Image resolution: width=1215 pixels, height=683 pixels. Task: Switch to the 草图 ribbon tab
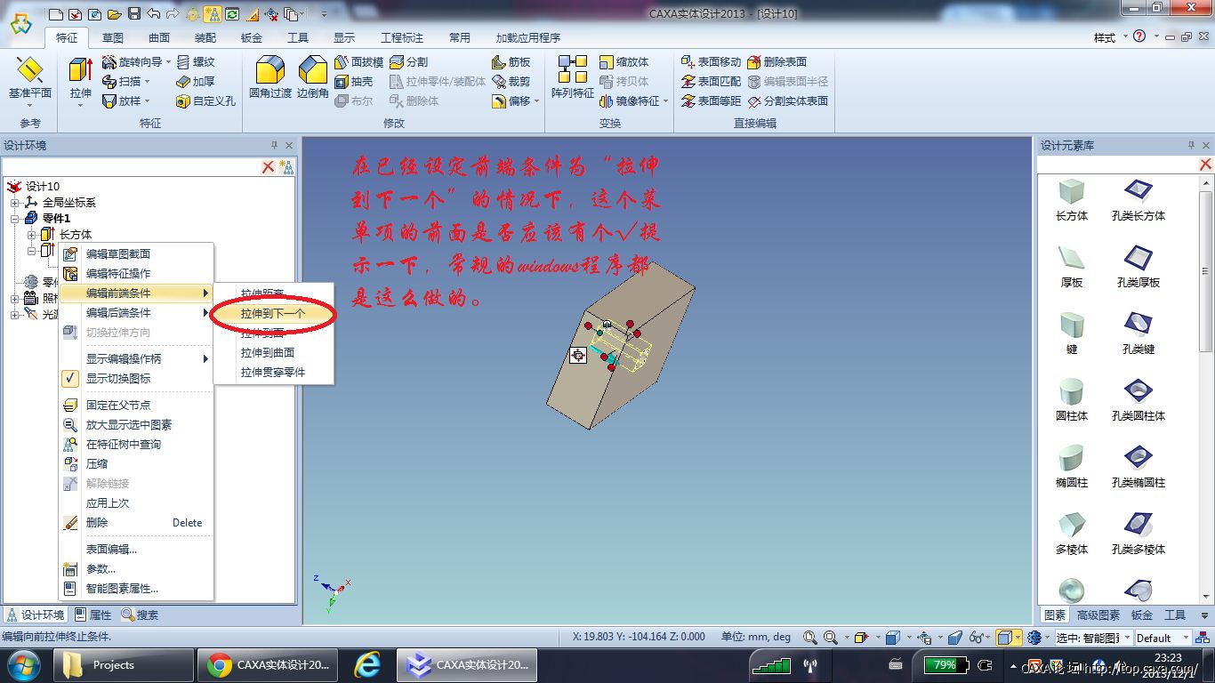click(113, 38)
